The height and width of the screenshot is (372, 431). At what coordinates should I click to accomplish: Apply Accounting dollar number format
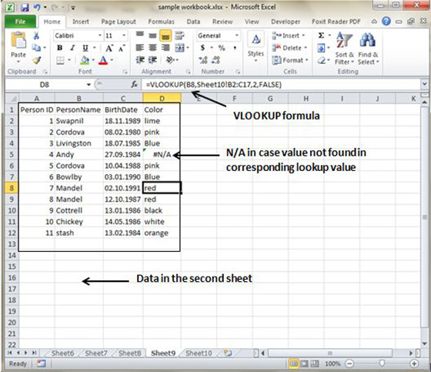(202, 48)
